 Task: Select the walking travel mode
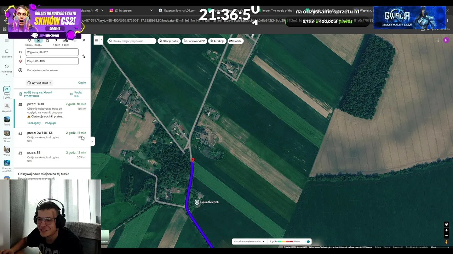[56, 41]
